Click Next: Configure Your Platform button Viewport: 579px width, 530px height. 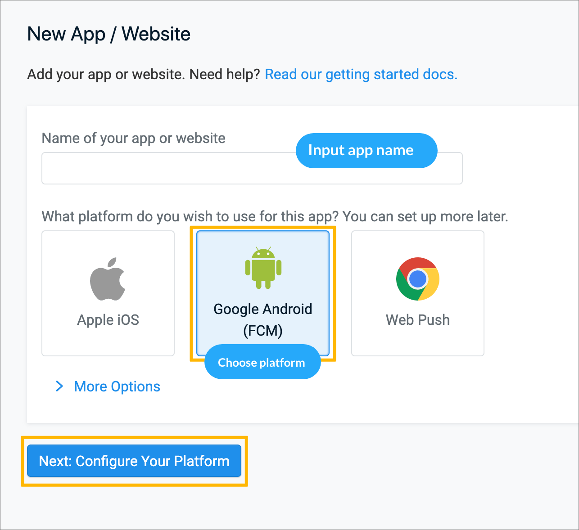pyautogui.click(x=134, y=461)
